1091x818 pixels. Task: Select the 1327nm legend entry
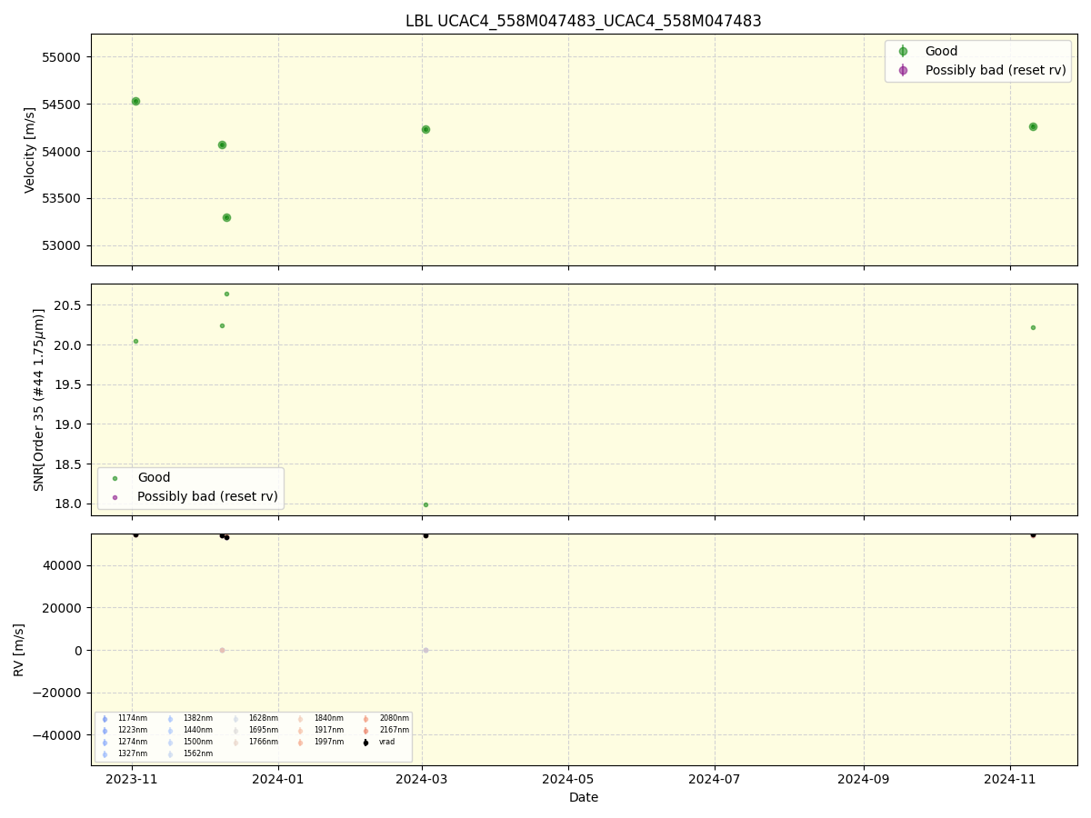pyautogui.click(x=124, y=754)
